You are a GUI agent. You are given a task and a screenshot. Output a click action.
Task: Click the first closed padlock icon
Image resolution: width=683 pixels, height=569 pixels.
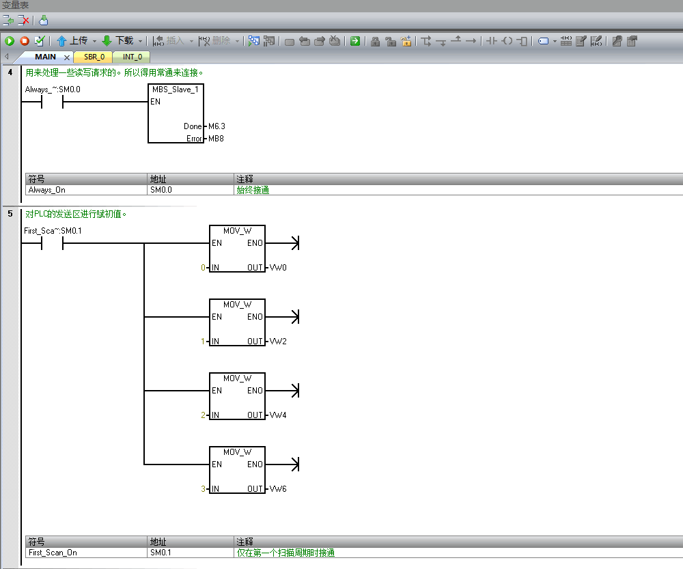375,41
